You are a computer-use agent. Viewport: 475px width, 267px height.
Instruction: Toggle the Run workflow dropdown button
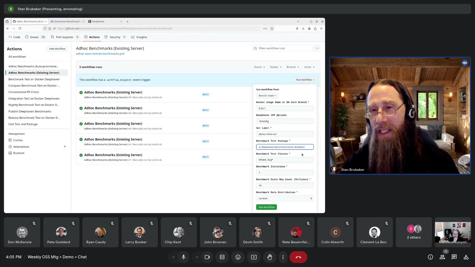coord(305,80)
